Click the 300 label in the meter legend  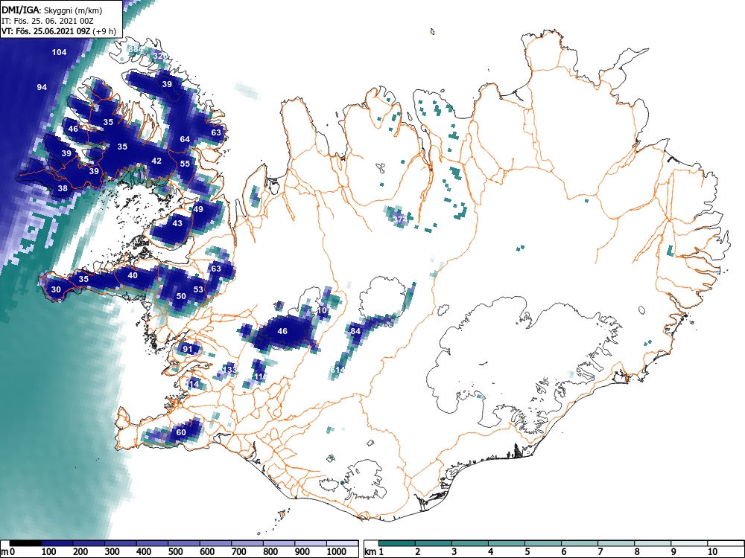[112, 551]
